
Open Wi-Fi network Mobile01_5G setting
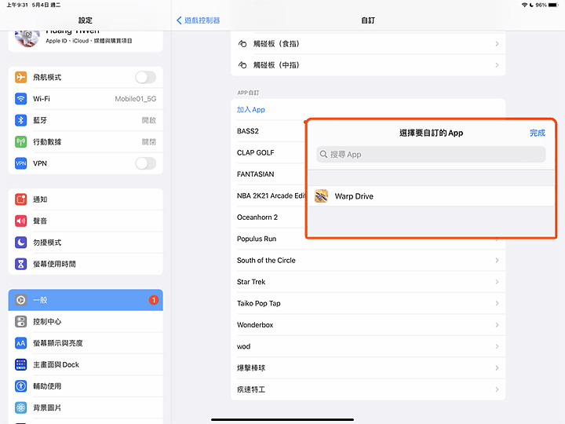pos(86,99)
